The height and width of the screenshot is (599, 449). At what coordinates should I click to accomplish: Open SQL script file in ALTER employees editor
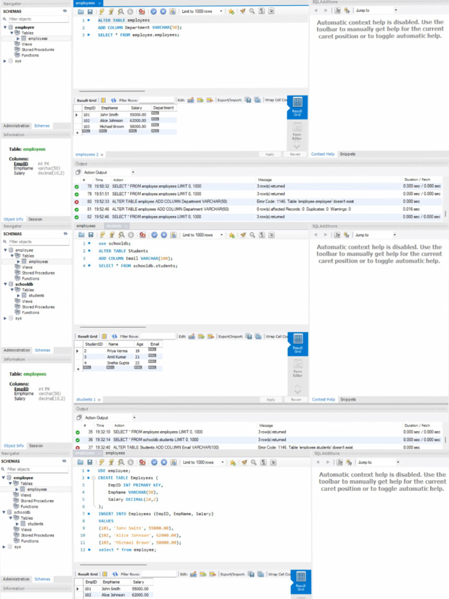81,12
